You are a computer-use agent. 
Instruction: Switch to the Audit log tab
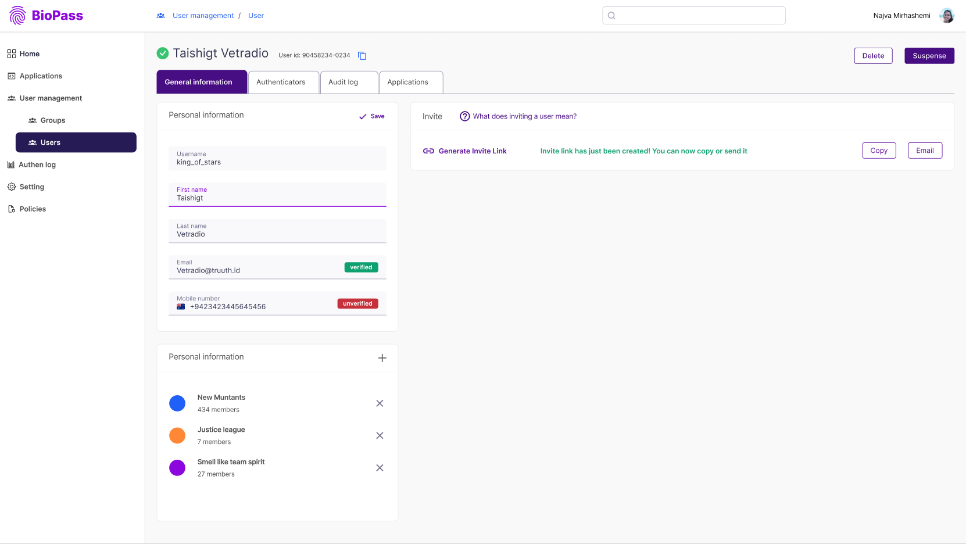click(349, 82)
